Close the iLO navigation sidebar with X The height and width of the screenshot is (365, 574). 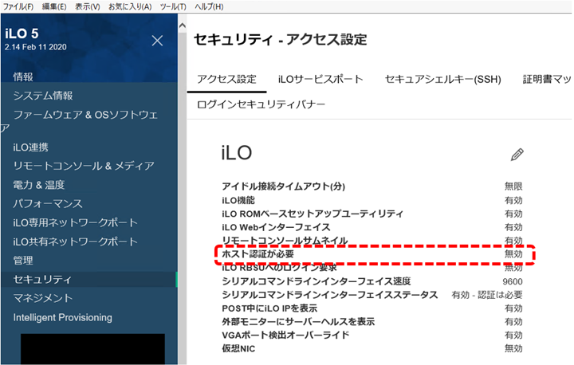157,41
